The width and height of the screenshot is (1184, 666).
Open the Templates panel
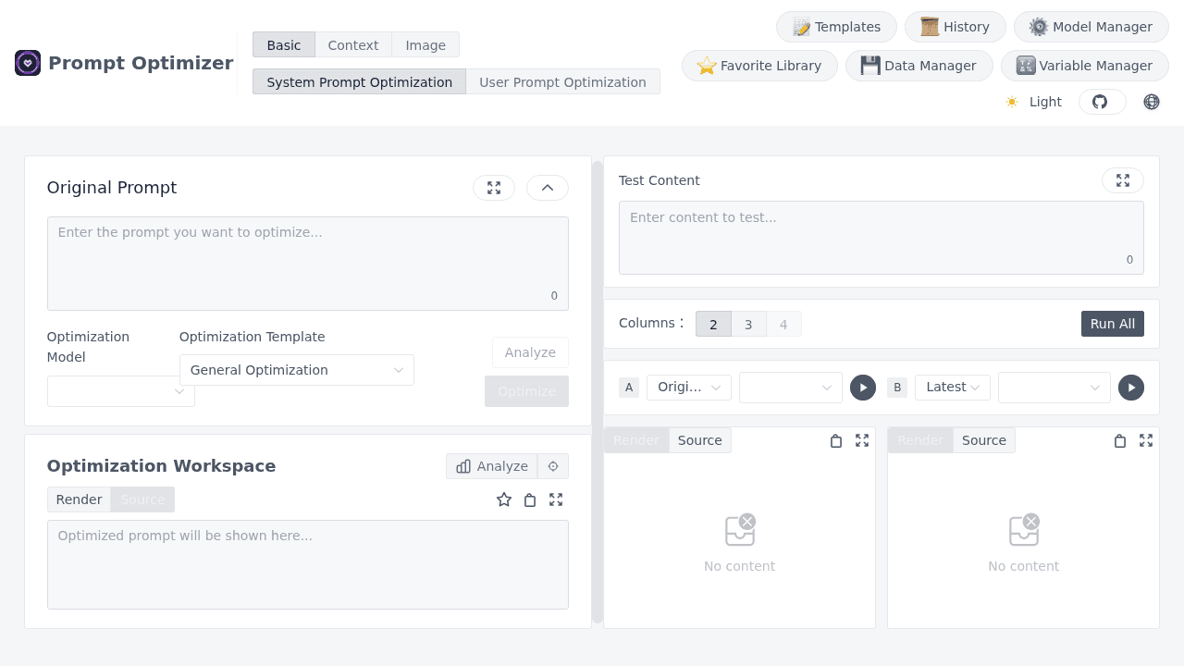click(836, 27)
